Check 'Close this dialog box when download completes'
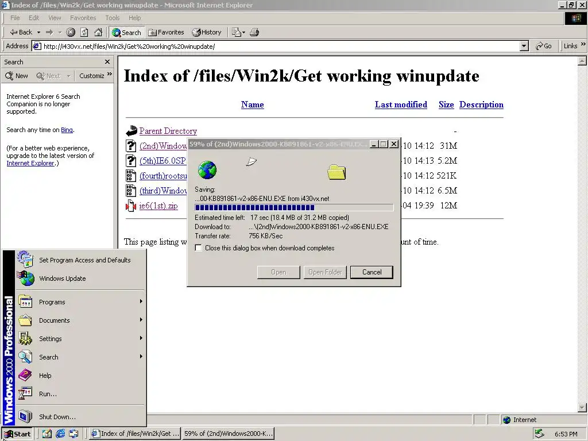Image resolution: width=588 pixels, height=441 pixels. pyautogui.click(x=198, y=248)
